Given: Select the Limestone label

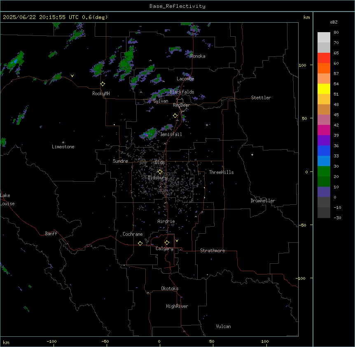Looking at the screenshot, I should pos(63,147).
